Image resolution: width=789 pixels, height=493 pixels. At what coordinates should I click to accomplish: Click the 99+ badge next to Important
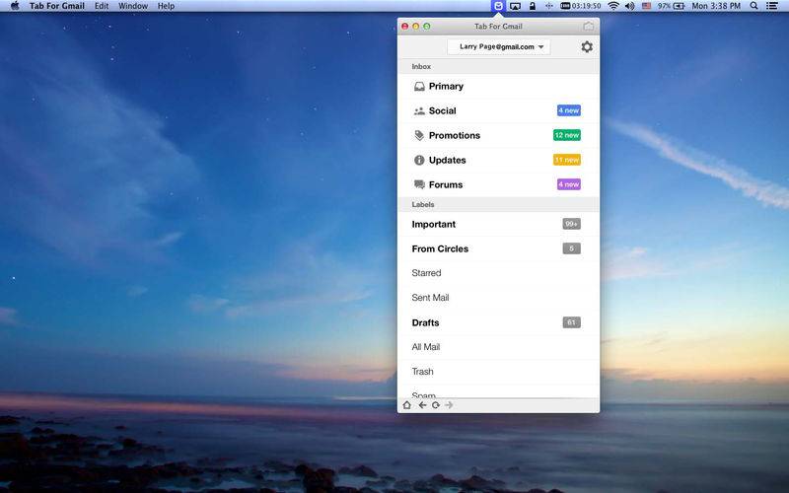click(572, 224)
